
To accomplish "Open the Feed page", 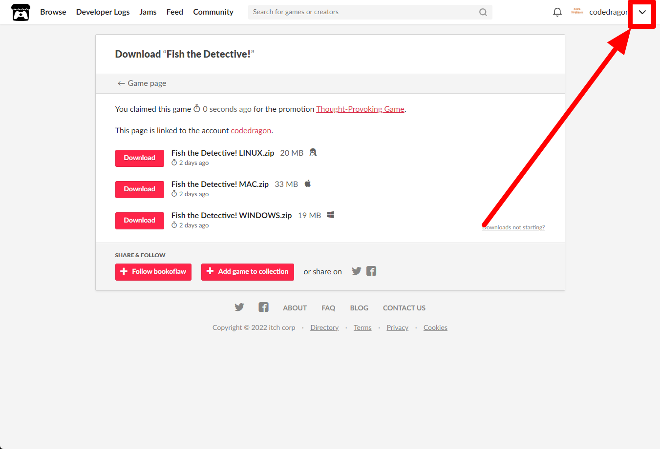I will pos(175,12).
